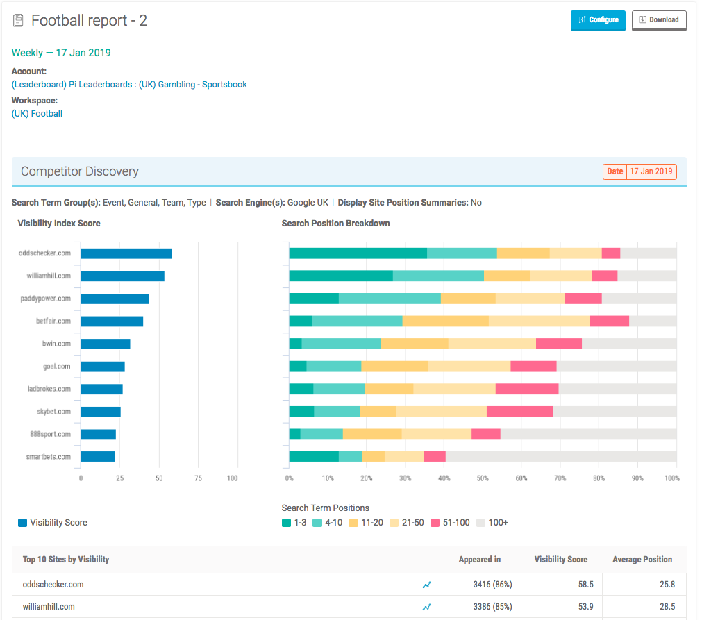This screenshot has height=620, width=702.
Task: Click the 888sport.com visibility score bar
Action: [99, 434]
